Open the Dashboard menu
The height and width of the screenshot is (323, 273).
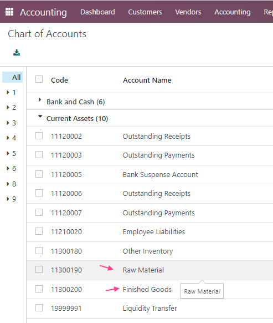coord(97,12)
